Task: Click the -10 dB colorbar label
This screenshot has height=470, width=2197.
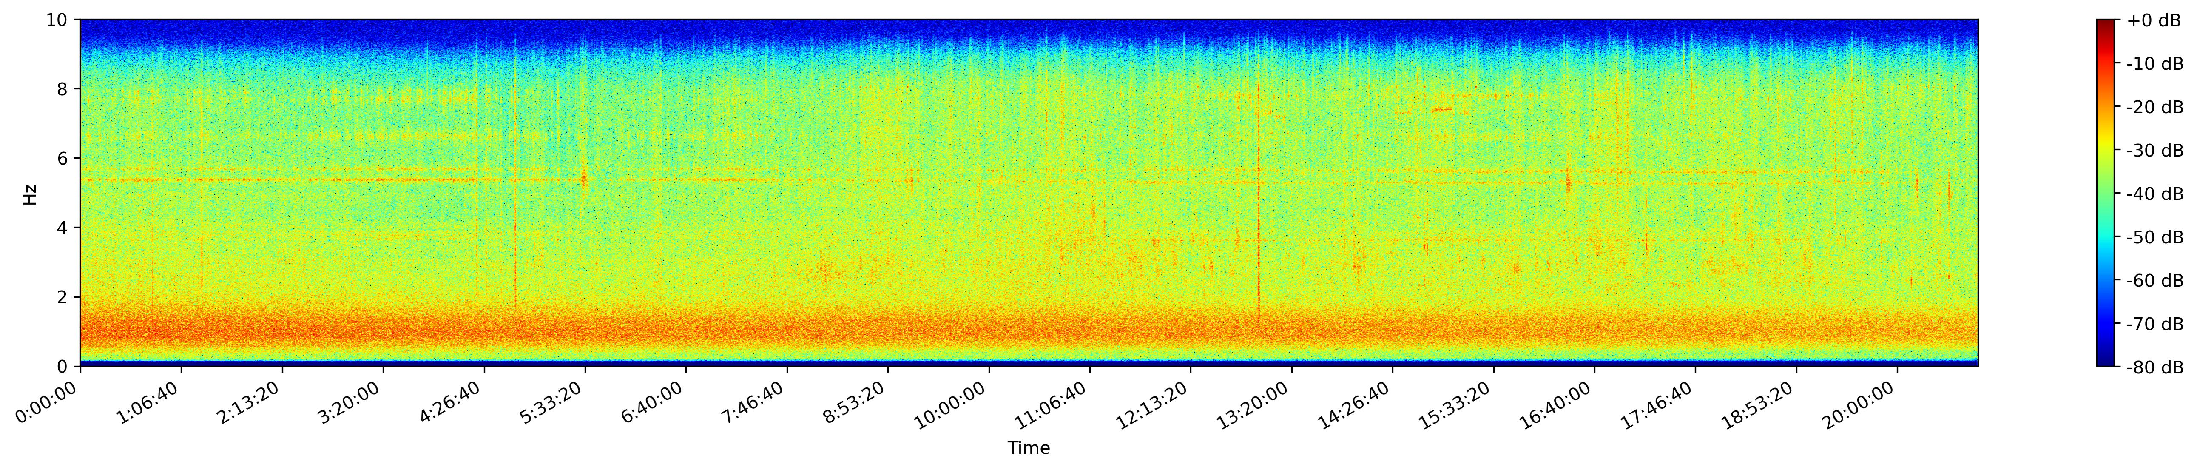Action: coord(2155,64)
